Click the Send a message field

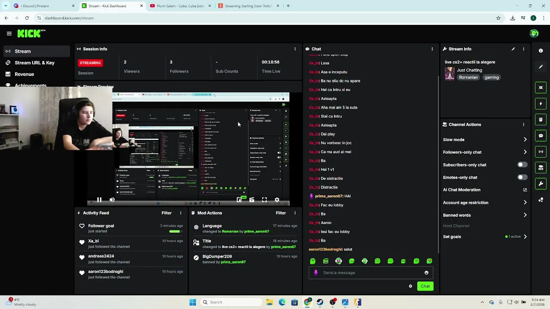tap(371, 273)
